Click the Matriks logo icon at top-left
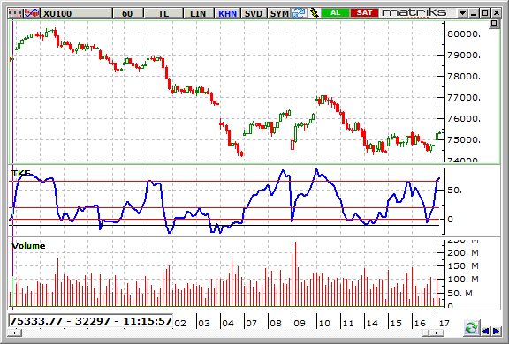Image resolution: width=509 pixels, height=344 pixels. point(16,13)
